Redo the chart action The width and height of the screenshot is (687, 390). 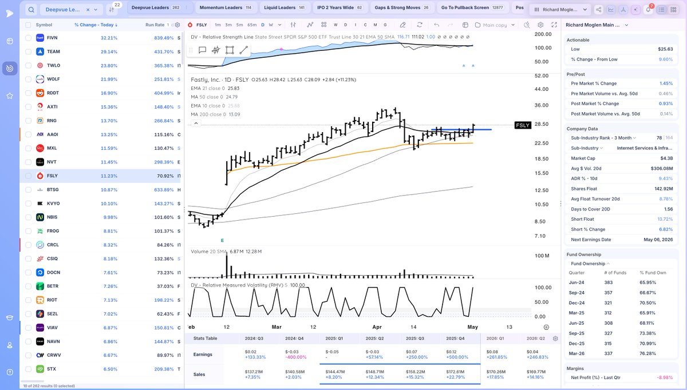tap(451, 25)
